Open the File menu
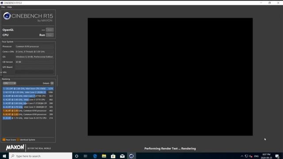283x159 pixels. coord(3,7)
